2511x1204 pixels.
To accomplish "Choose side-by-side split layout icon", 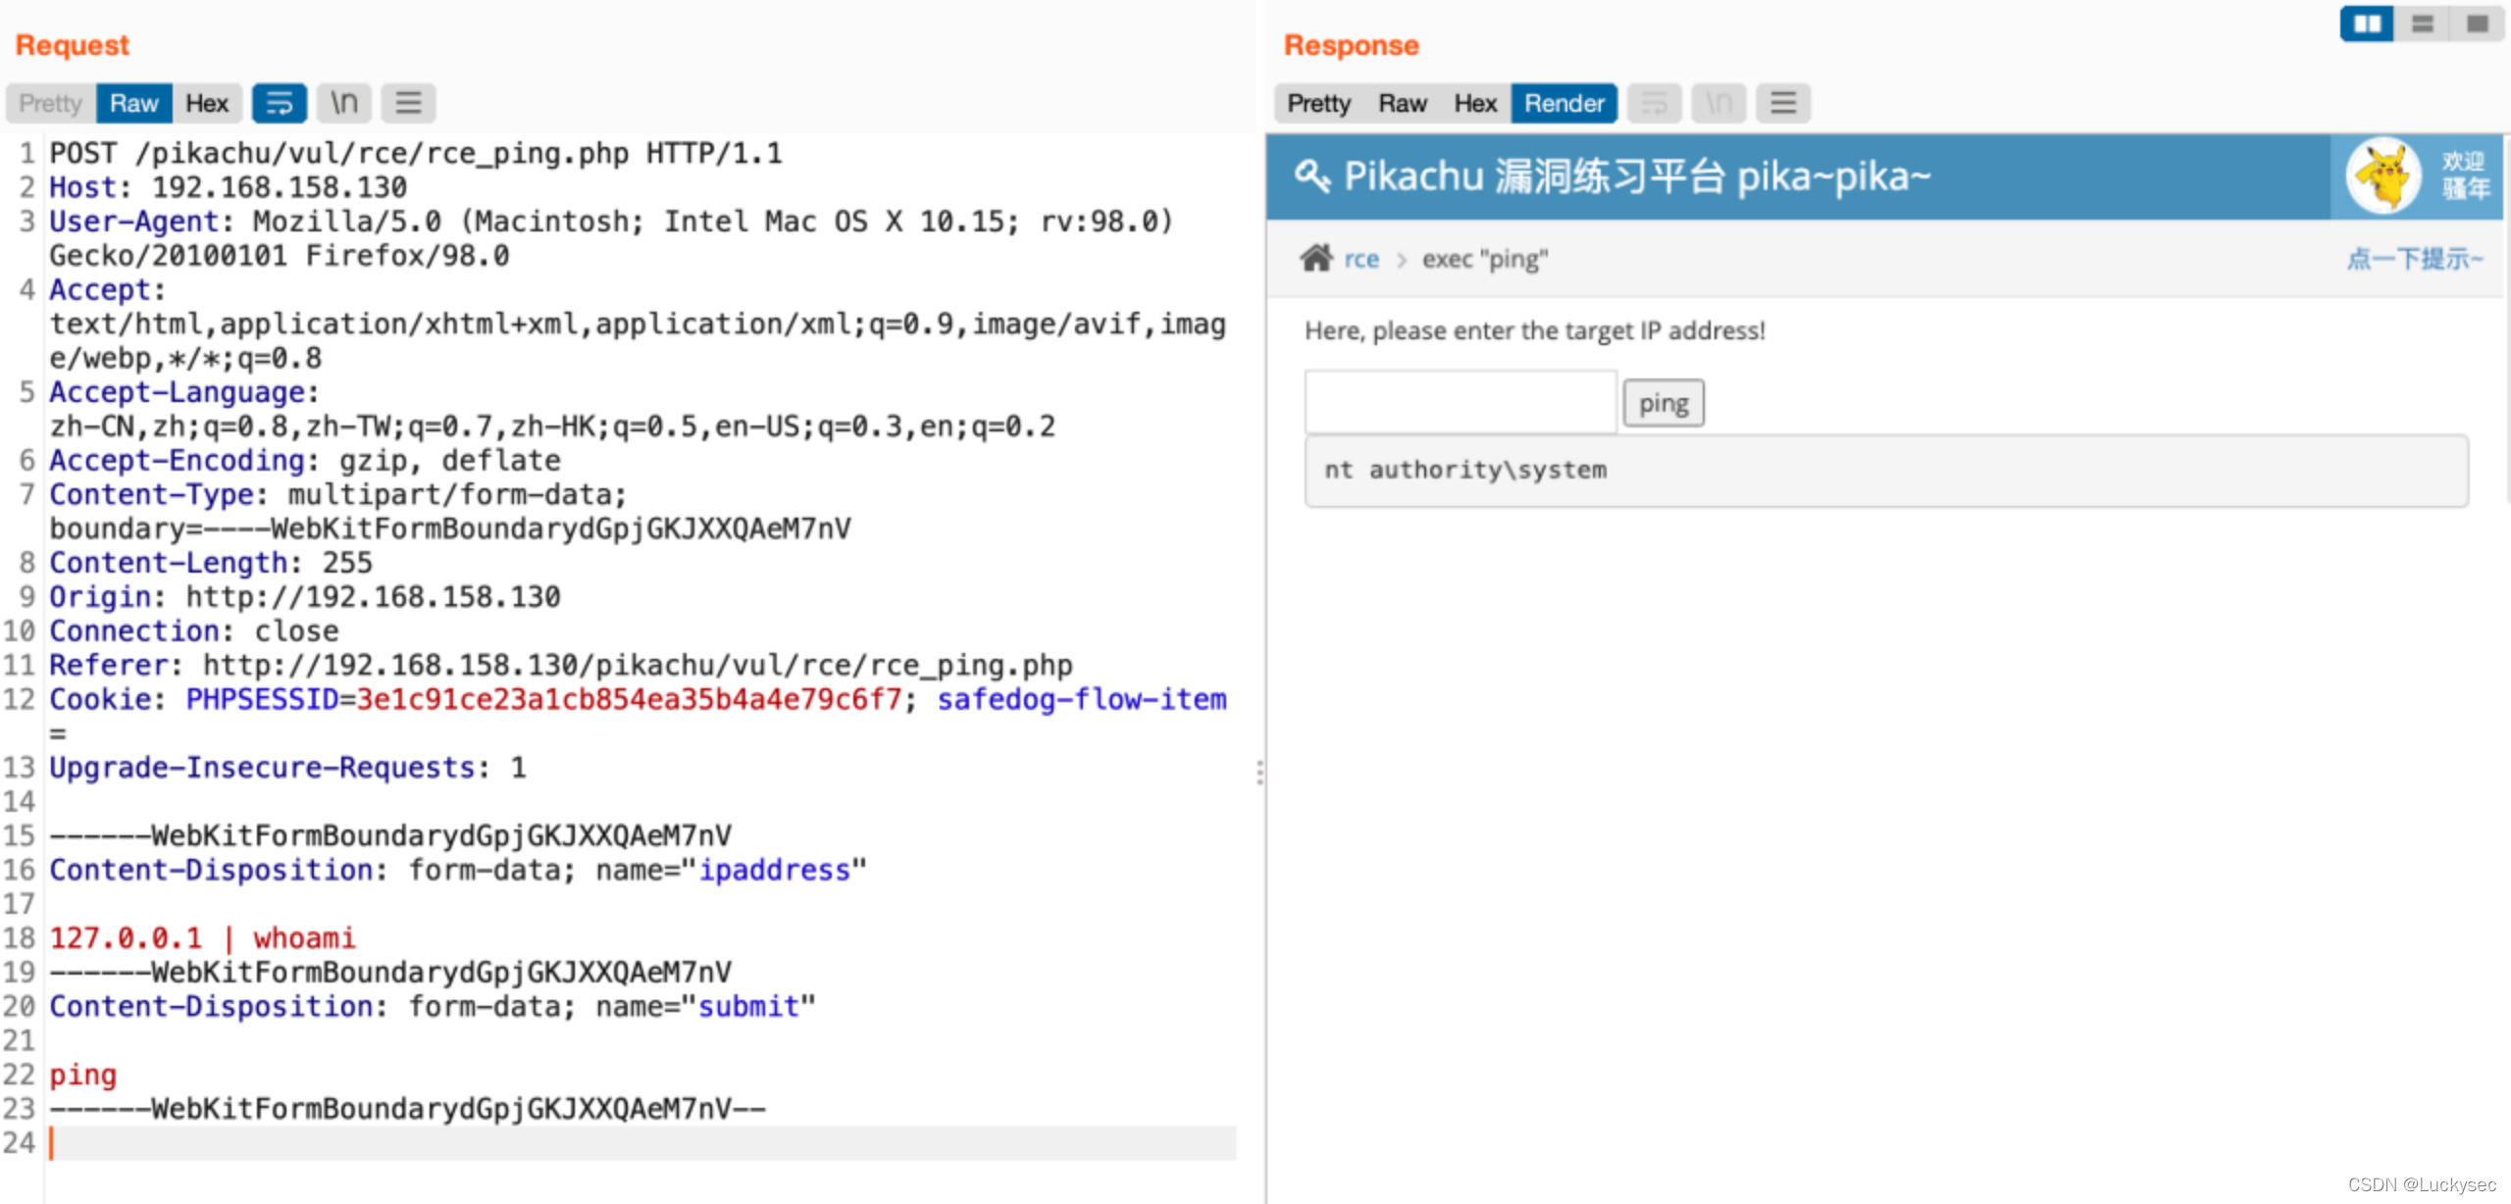I will [x=2367, y=24].
